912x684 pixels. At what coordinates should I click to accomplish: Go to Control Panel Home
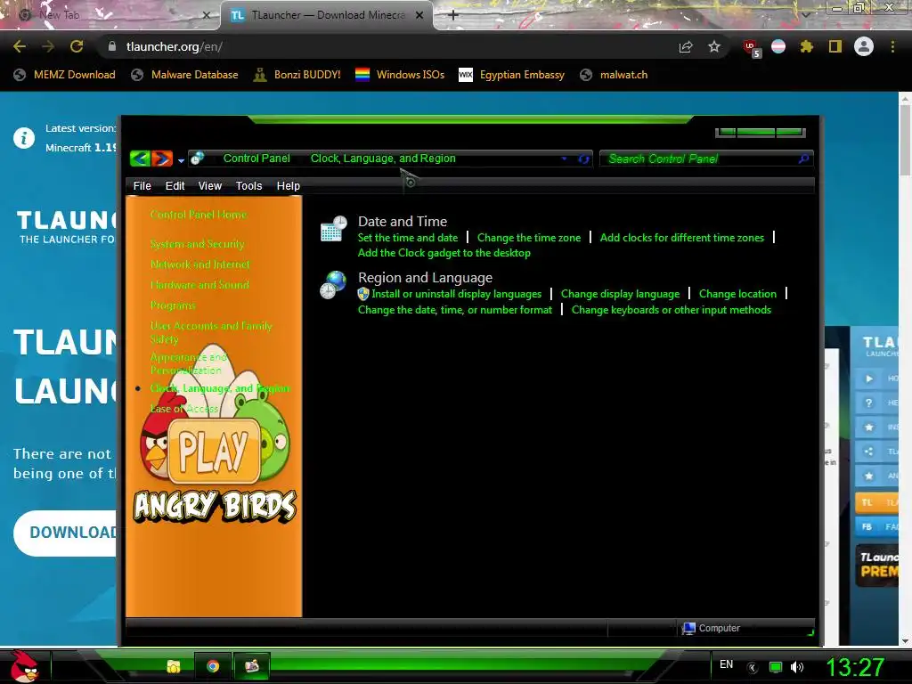[199, 215]
